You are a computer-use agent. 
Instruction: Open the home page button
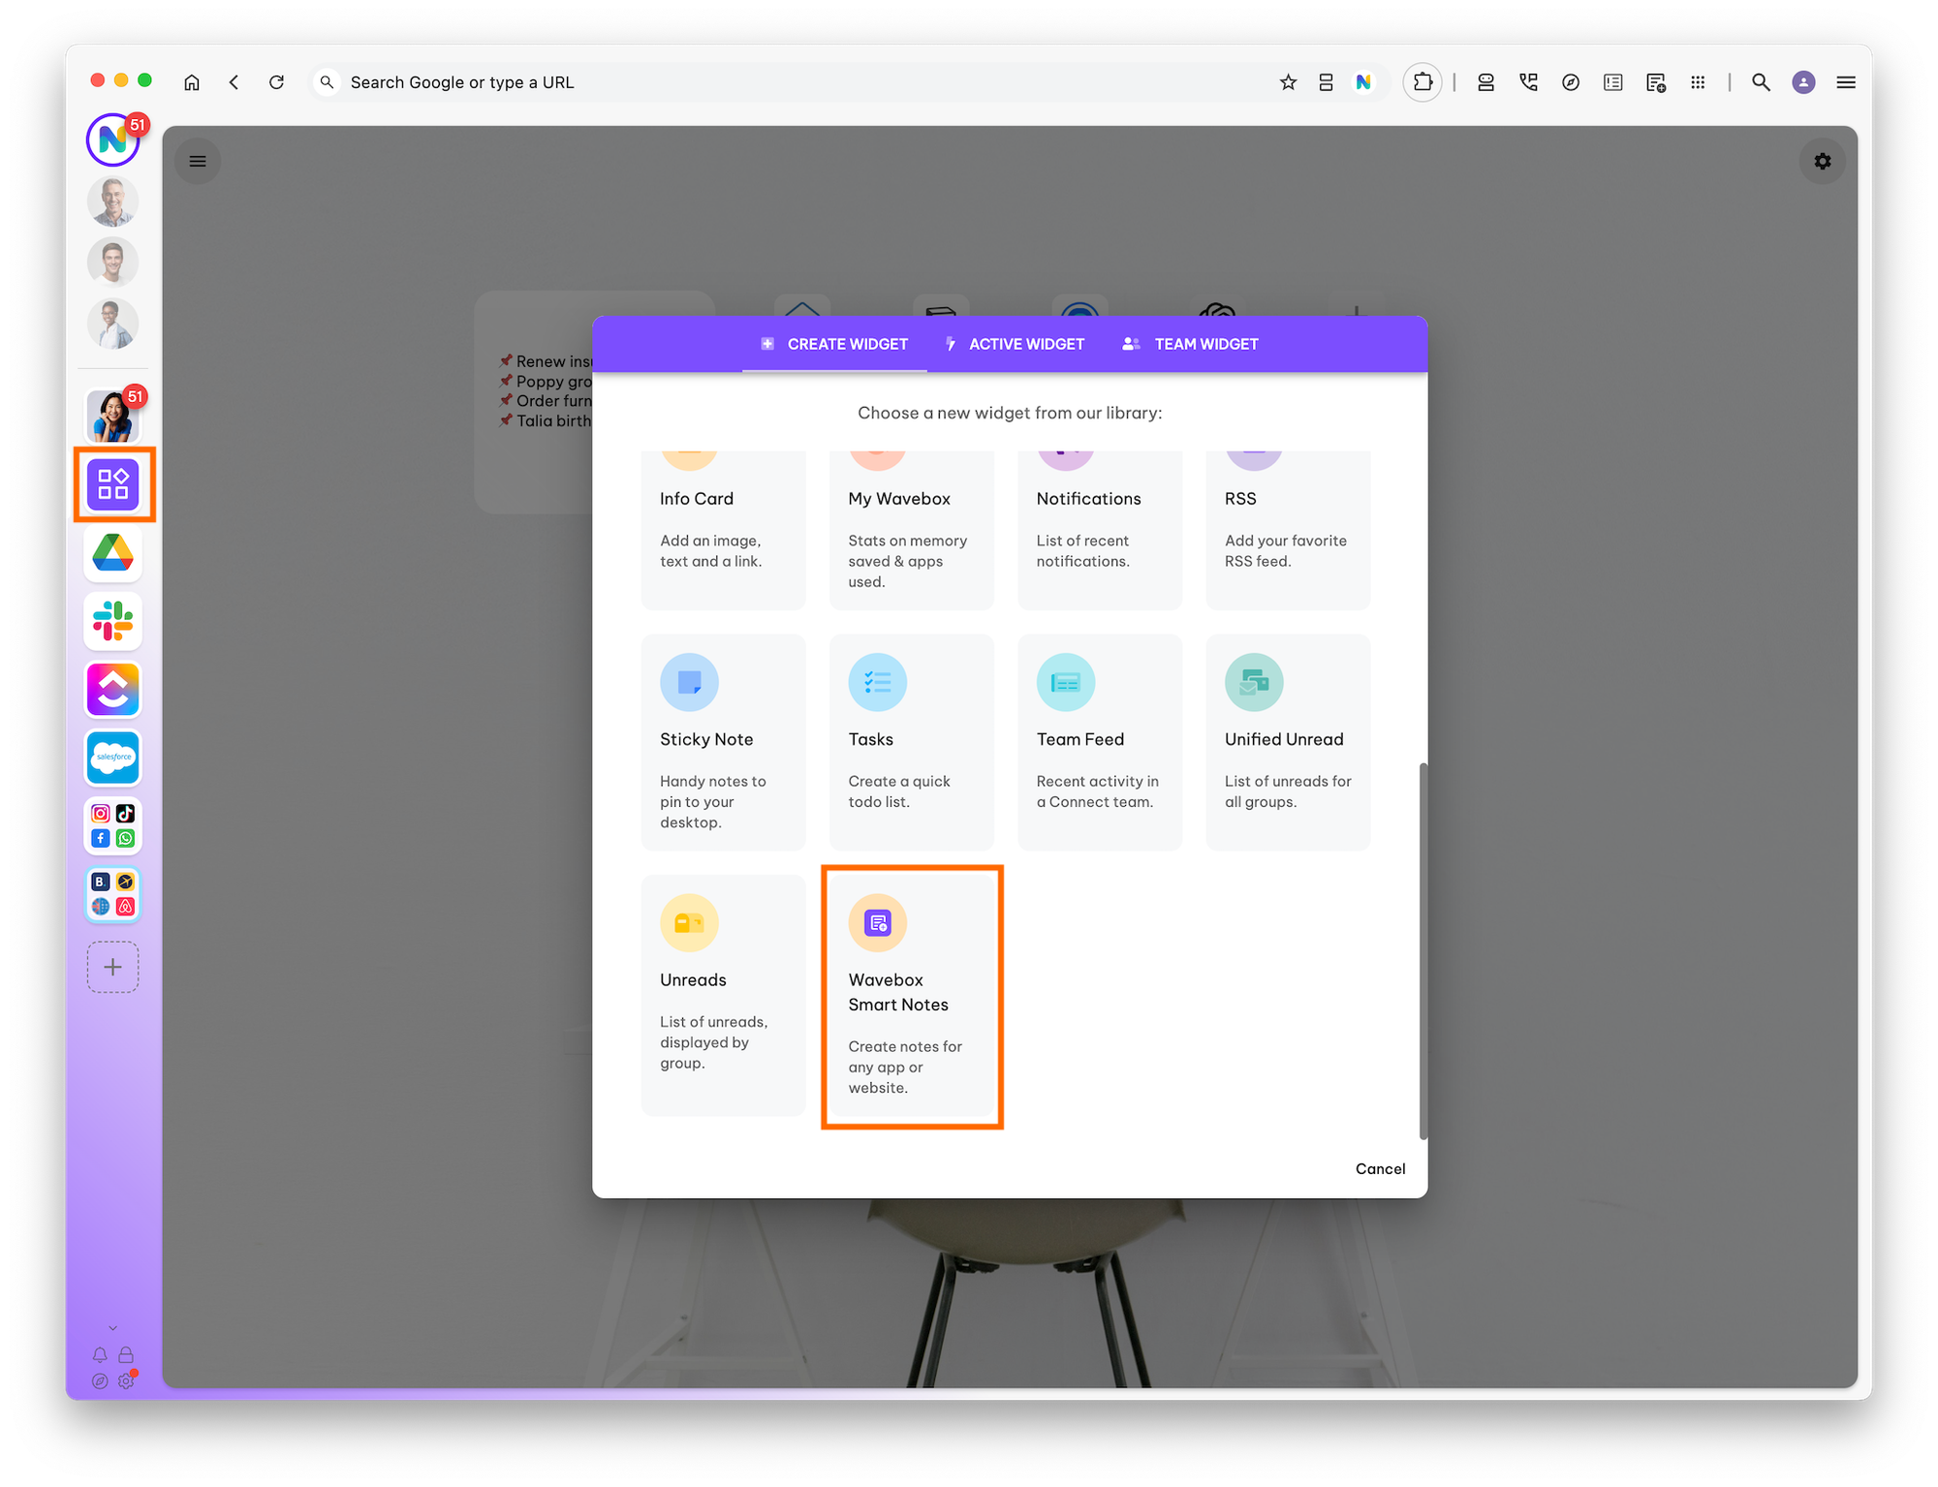[x=192, y=82]
